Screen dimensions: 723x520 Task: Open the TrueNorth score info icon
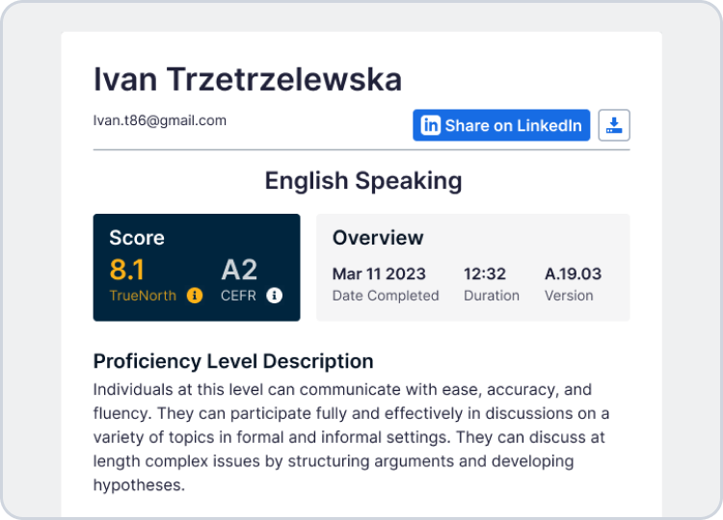(x=195, y=296)
